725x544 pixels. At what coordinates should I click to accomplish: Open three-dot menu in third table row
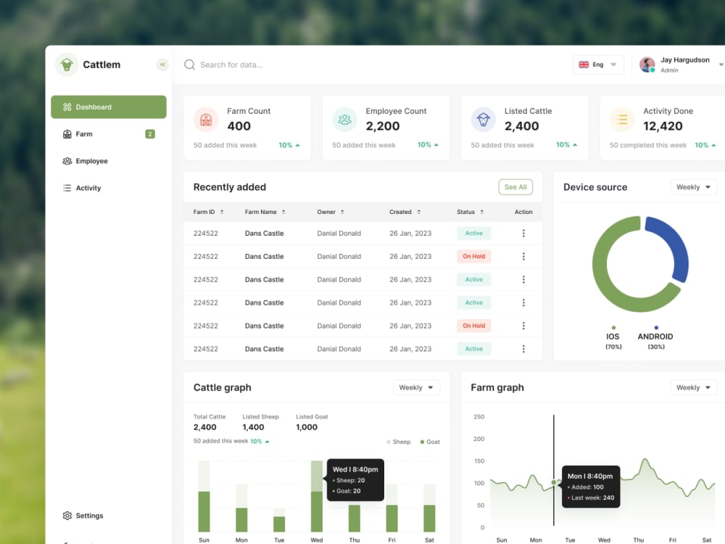point(523,279)
